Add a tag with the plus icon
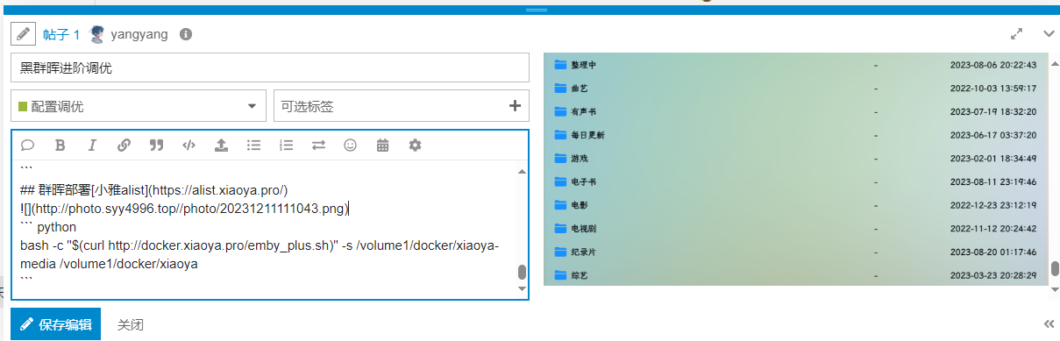 tap(515, 106)
